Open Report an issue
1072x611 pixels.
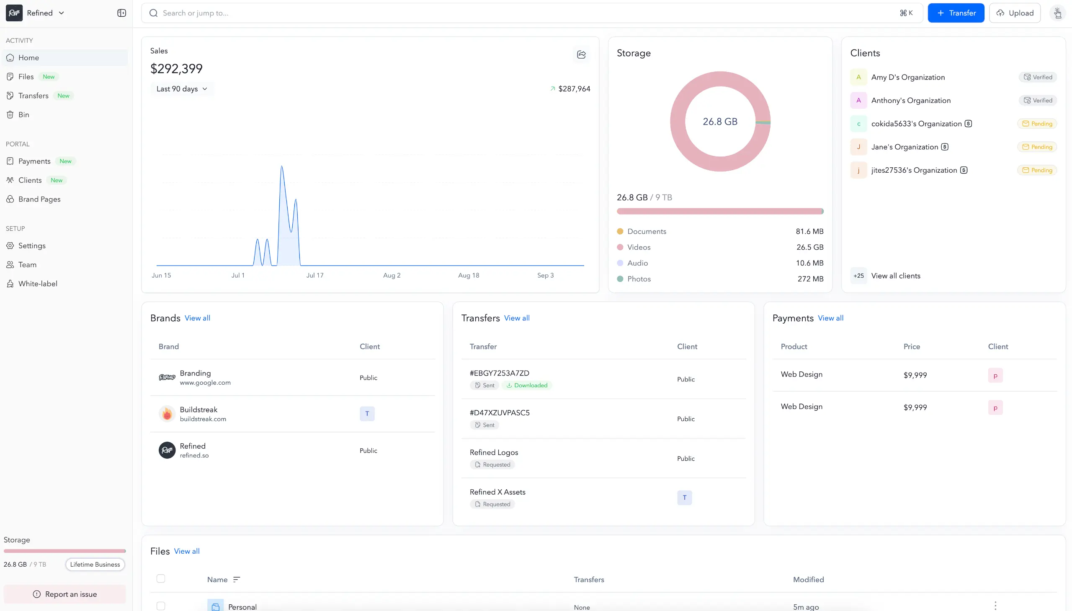[x=64, y=594]
